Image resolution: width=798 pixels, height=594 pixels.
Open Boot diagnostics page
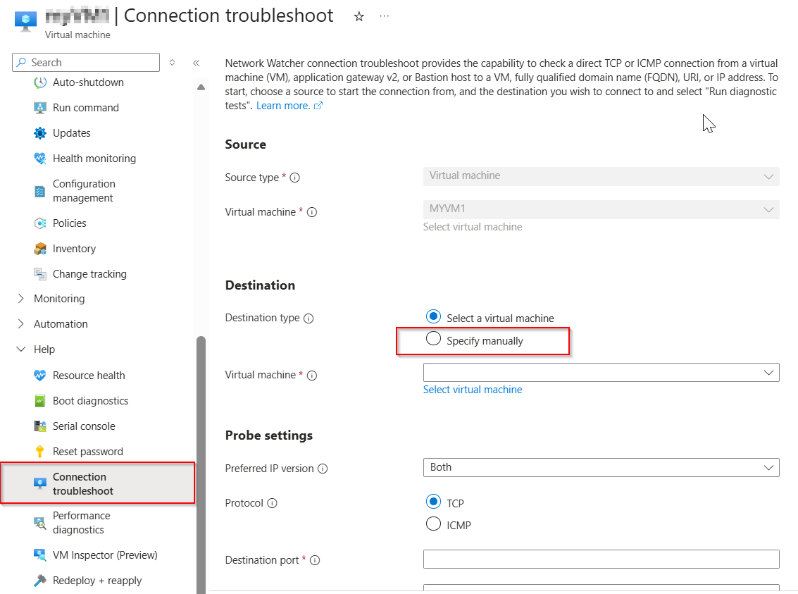pos(91,401)
